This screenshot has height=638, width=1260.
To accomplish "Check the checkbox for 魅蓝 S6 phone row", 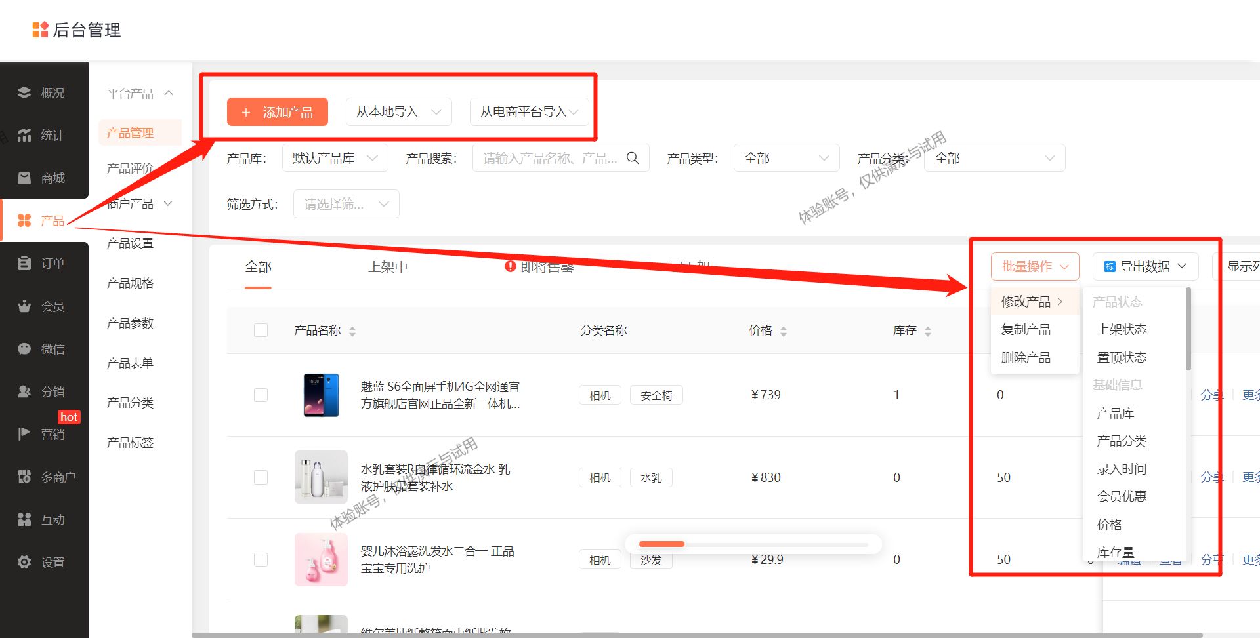I will pos(261,395).
